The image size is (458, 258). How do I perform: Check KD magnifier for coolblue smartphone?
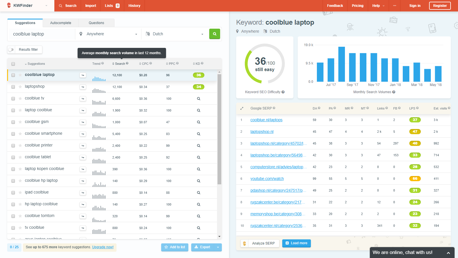click(x=199, y=134)
